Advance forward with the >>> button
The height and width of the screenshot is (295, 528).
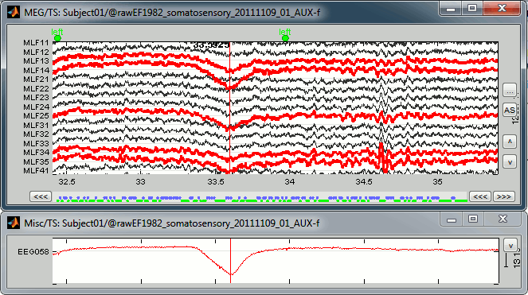(504, 196)
